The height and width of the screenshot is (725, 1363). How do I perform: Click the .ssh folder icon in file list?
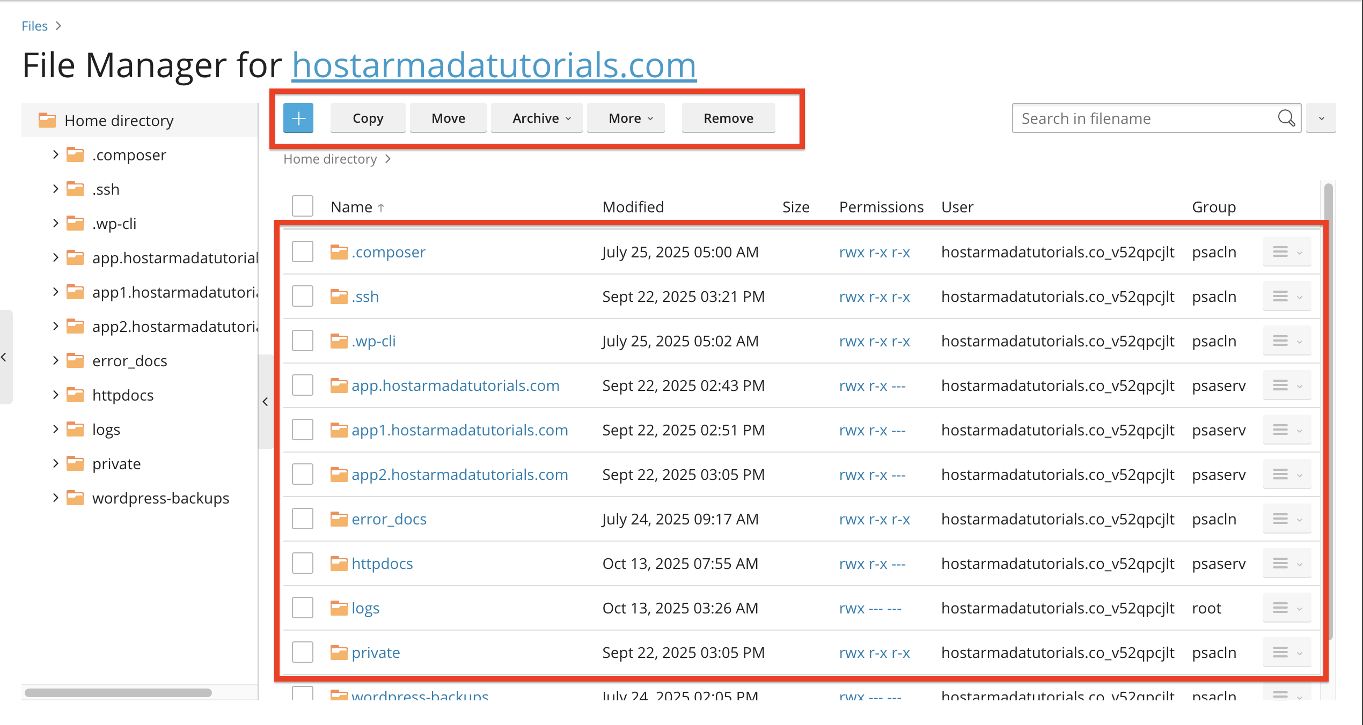point(339,296)
